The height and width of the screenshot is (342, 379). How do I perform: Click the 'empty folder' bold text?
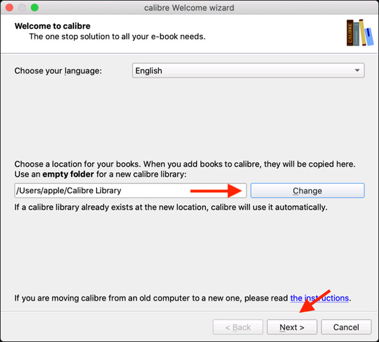(x=68, y=174)
